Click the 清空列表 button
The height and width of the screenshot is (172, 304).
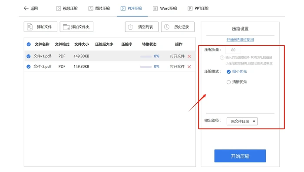point(142,27)
